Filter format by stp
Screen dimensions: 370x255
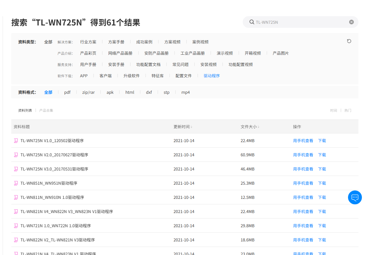[x=167, y=92]
